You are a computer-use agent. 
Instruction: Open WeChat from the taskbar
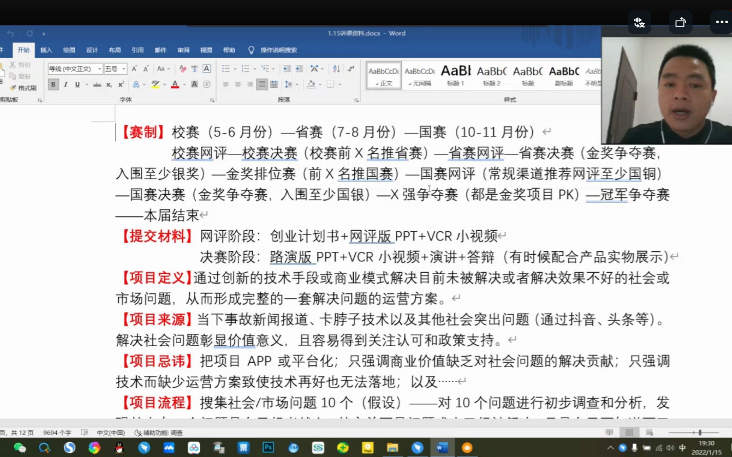click(x=20, y=448)
